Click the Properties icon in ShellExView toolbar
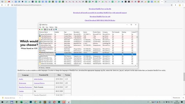Screen dimensions: 185x104 click(51, 29)
